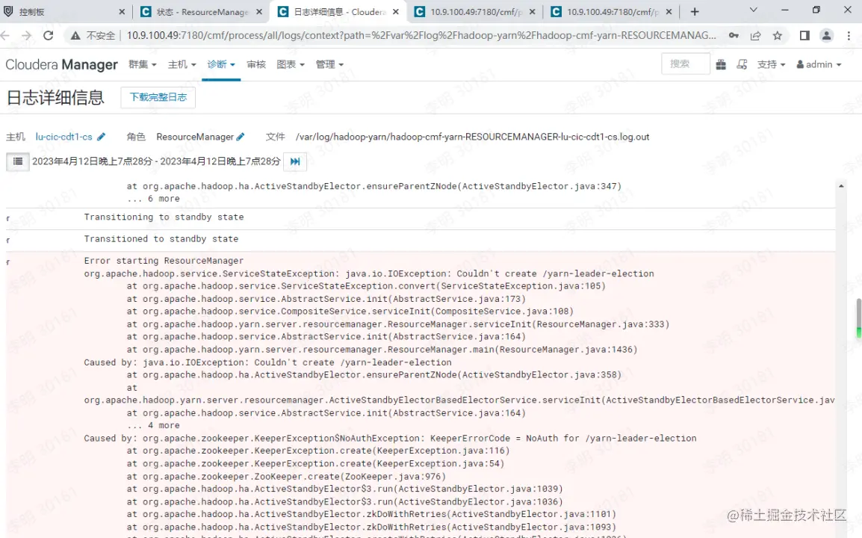
Task: Click 'Caused by: java.io.IOException' line
Action: click(x=267, y=362)
